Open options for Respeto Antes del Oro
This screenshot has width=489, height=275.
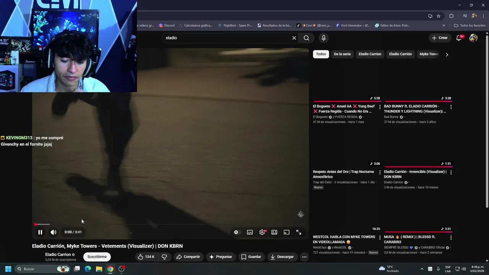tap(380, 172)
